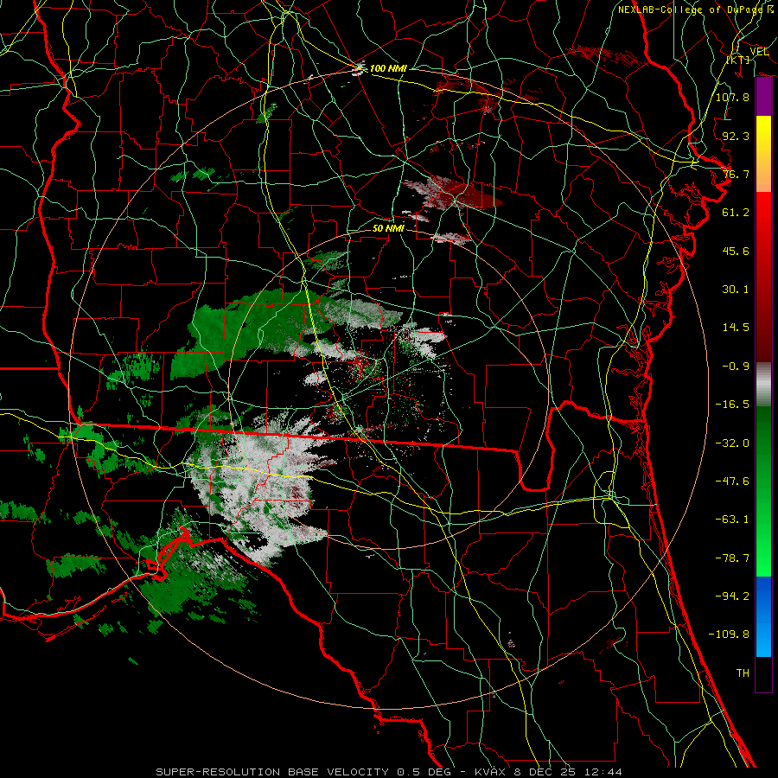Click the 100 NMI range ring label

[x=388, y=68]
